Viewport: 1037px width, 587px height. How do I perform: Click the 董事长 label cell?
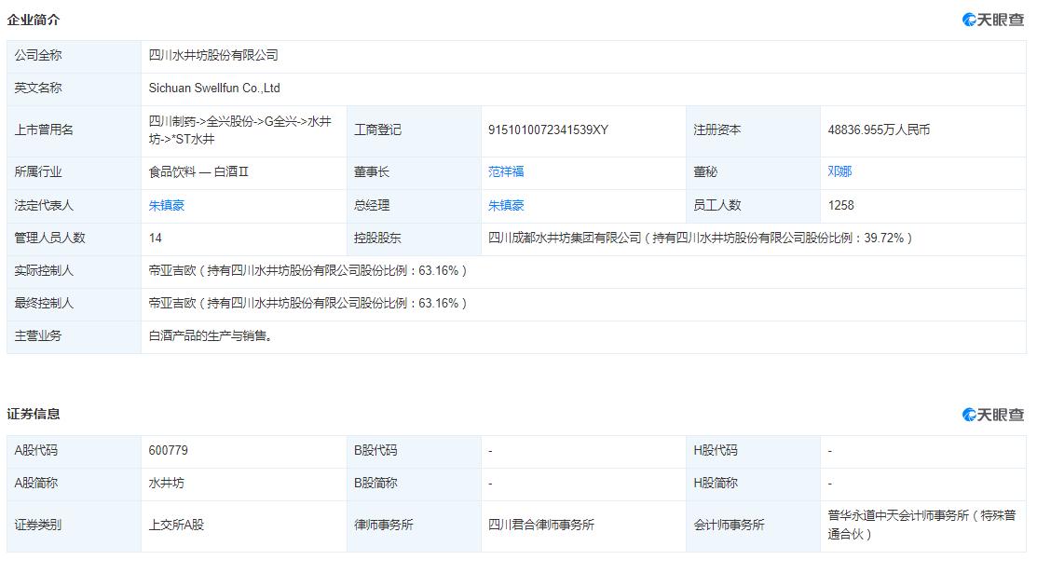pyautogui.click(x=414, y=172)
